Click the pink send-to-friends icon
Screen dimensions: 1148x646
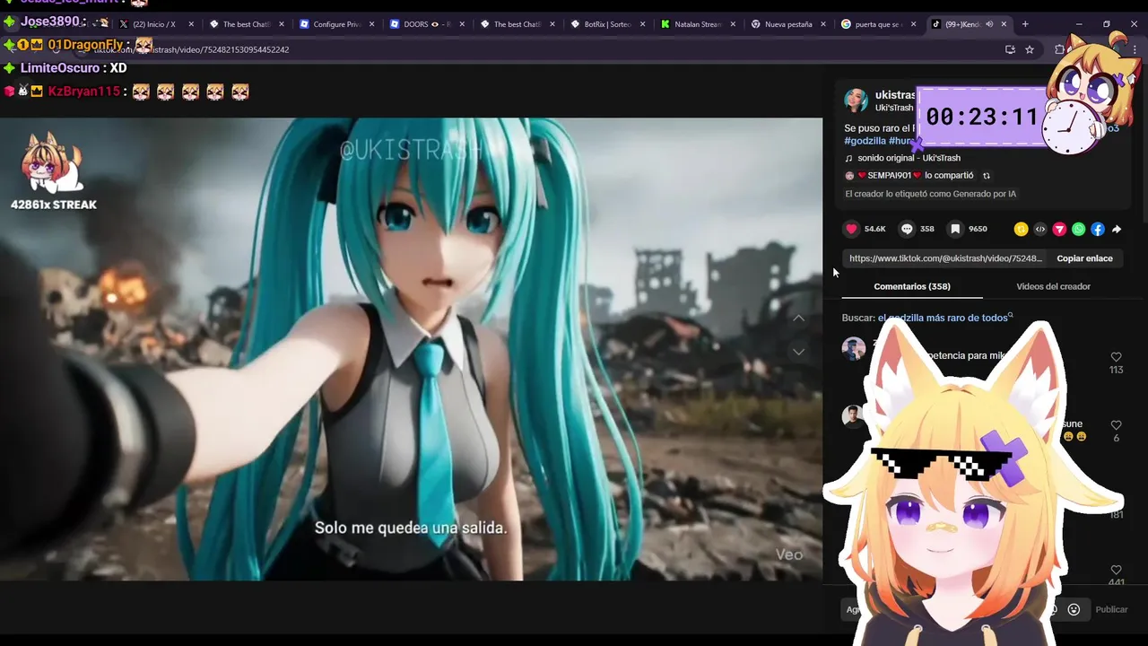(x=1059, y=230)
